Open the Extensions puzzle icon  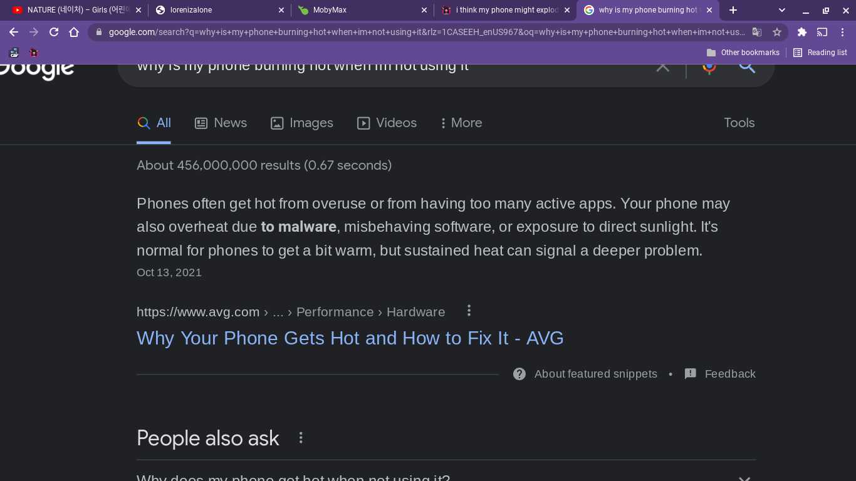click(x=802, y=32)
